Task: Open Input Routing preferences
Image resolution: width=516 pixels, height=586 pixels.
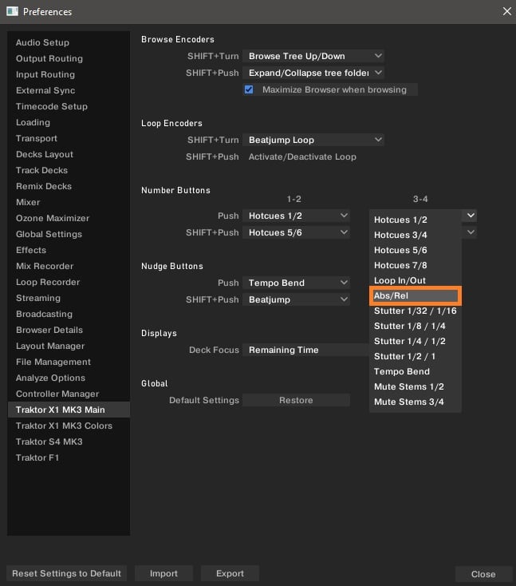Action: coord(69,75)
